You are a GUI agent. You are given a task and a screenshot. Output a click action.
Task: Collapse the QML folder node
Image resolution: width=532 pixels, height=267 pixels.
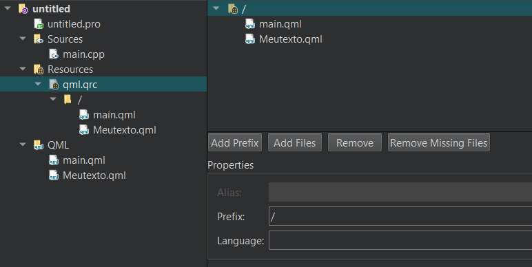23,145
